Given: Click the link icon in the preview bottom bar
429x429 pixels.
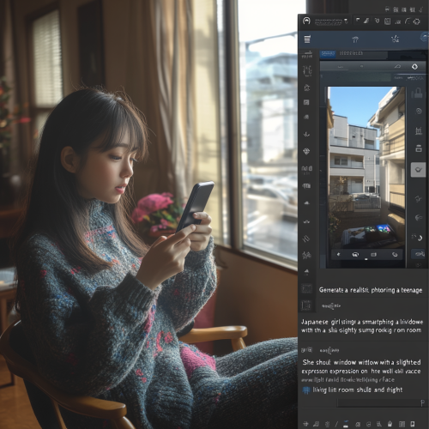Looking at the screenshot, I should click(395, 254).
